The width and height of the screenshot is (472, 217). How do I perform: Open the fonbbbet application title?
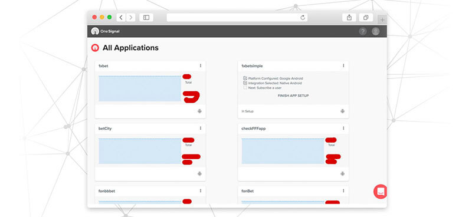(x=107, y=191)
